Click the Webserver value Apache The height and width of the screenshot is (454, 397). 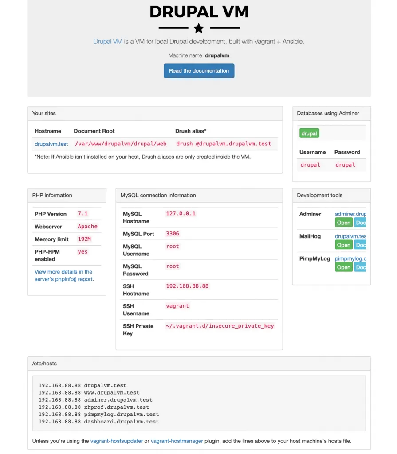coord(87,227)
